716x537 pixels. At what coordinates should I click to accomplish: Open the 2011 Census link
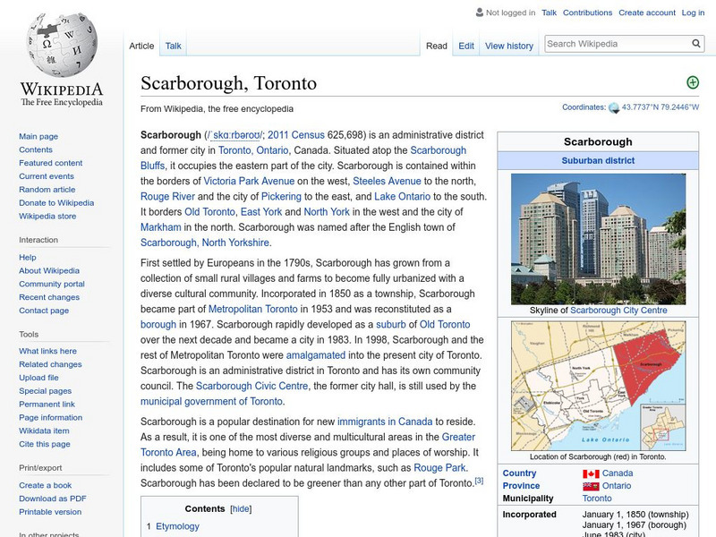click(296, 135)
